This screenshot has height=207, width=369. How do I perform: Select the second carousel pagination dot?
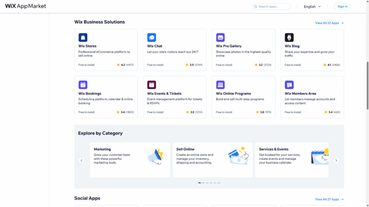(x=203, y=183)
